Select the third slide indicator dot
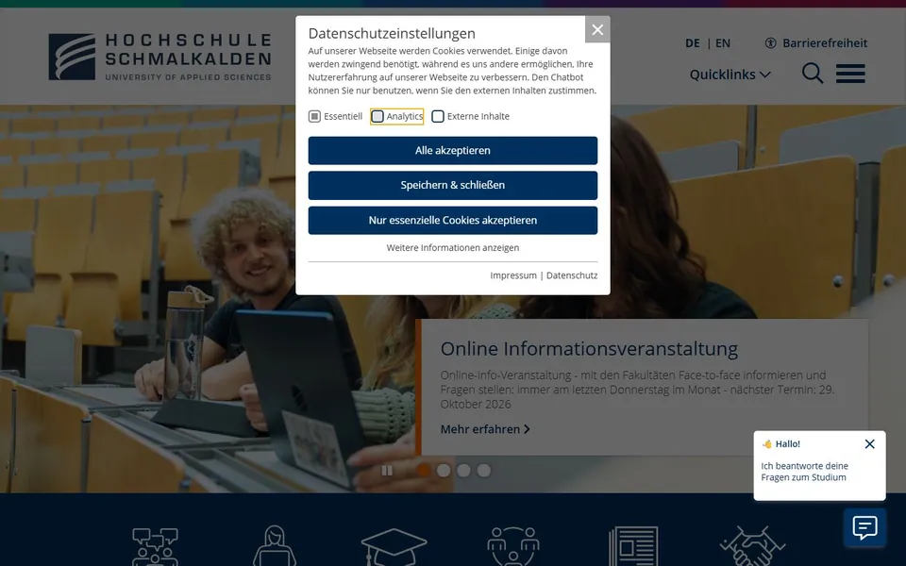This screenshot has width=906, height=566. 464,471
